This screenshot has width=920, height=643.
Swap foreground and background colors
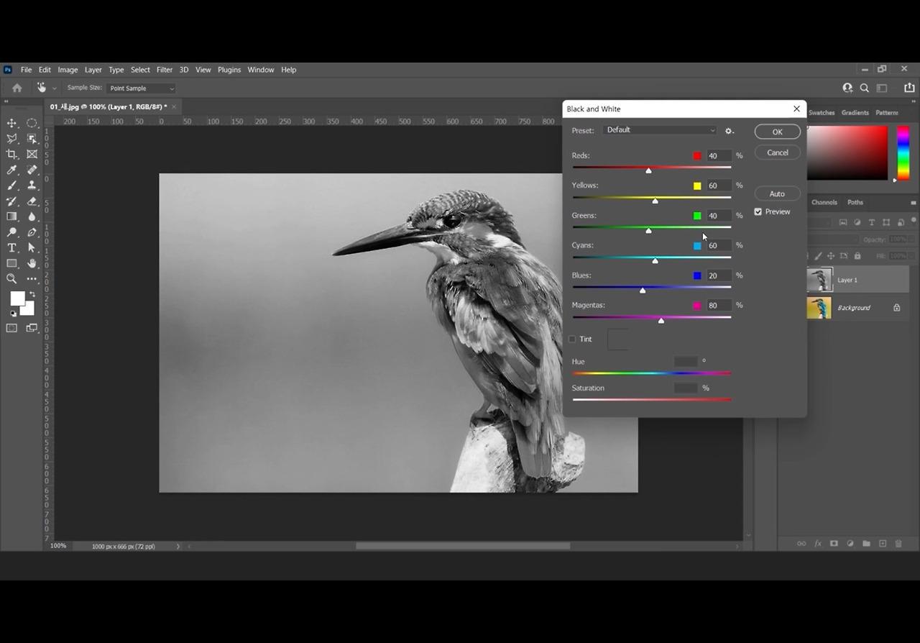pos(32,294)
